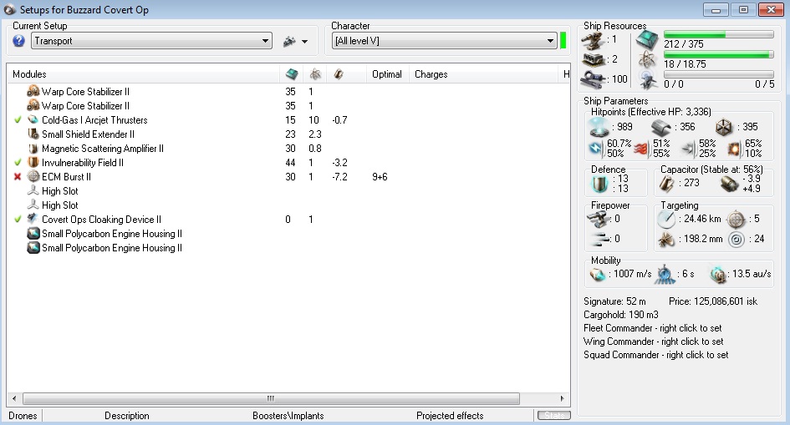Open the Current Setup dropdown showing Transport
The width and height of the screenshot is (790, 425).
(151, 41)
